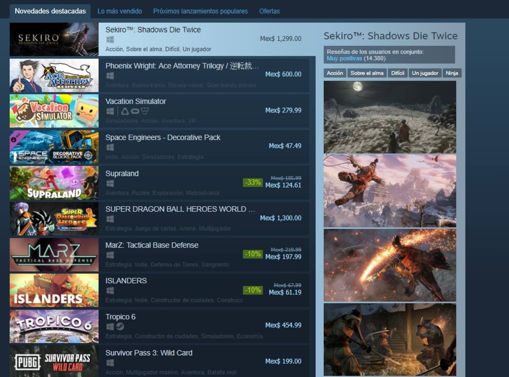This screenshot has height=377, width=509.
Task: Click Oculus Rift icon in Vacation Simulator row
Action: click(135, 111)
